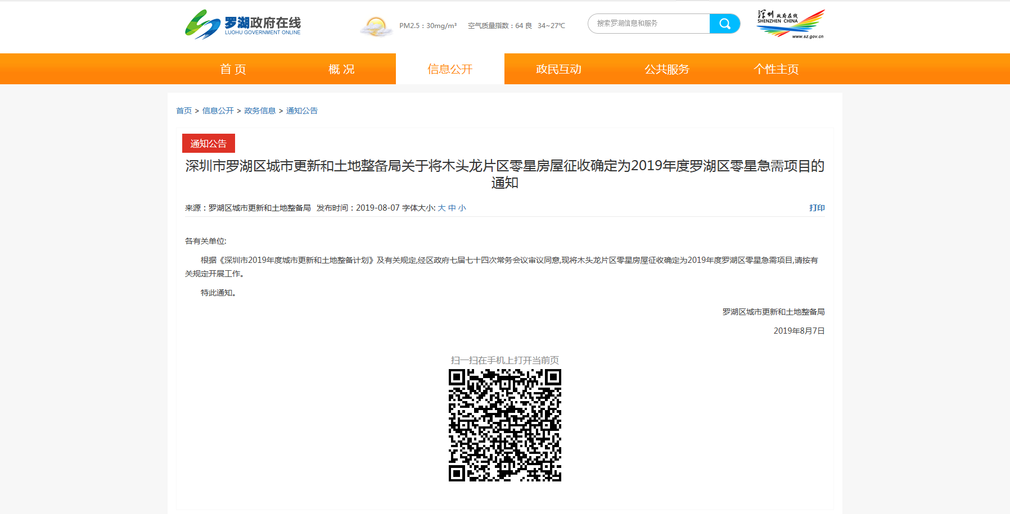The height and width of the screenshot is (514, 1010).
Task: Click the sun and cloud weather icon
Action: coord(376,26)
